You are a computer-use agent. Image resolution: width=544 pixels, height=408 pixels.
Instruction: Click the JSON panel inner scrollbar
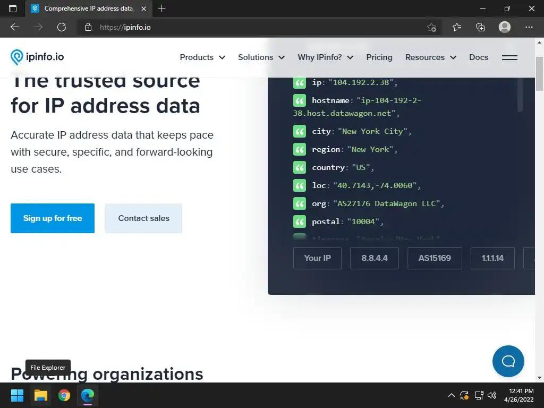tap(520, 95)
